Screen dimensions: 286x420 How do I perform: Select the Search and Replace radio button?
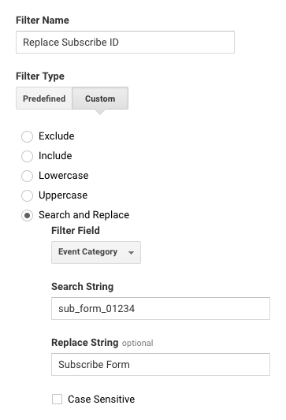[x=27, y=215]
